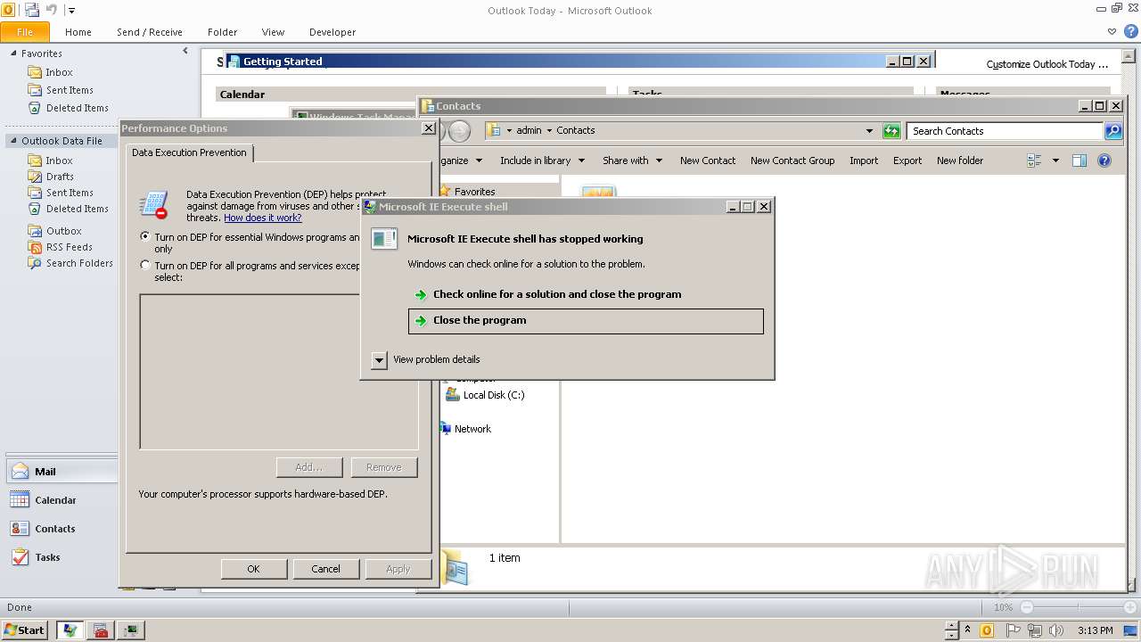The height and width of the screenshot is (642, 1141).
Task: Open How does it work link
Action: (x=262, y=218)
